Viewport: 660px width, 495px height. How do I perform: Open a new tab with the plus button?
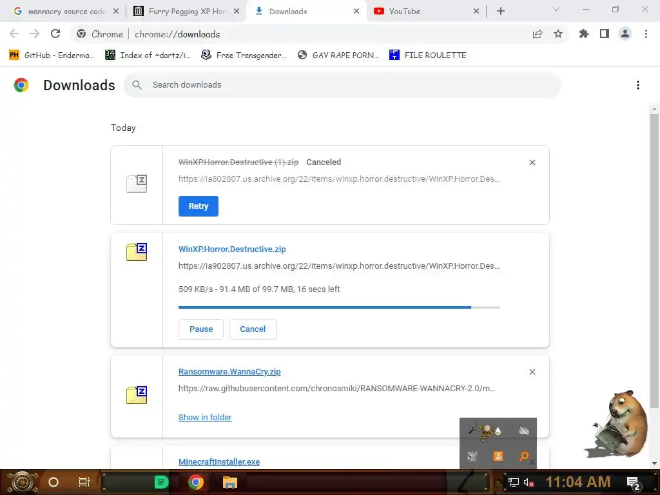coord(500,12)
